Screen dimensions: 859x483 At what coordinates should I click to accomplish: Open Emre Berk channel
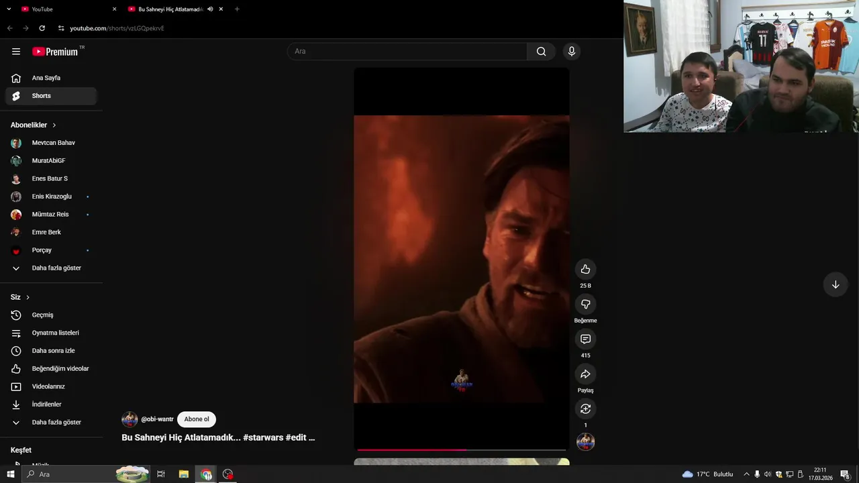[x=51, y=232]
